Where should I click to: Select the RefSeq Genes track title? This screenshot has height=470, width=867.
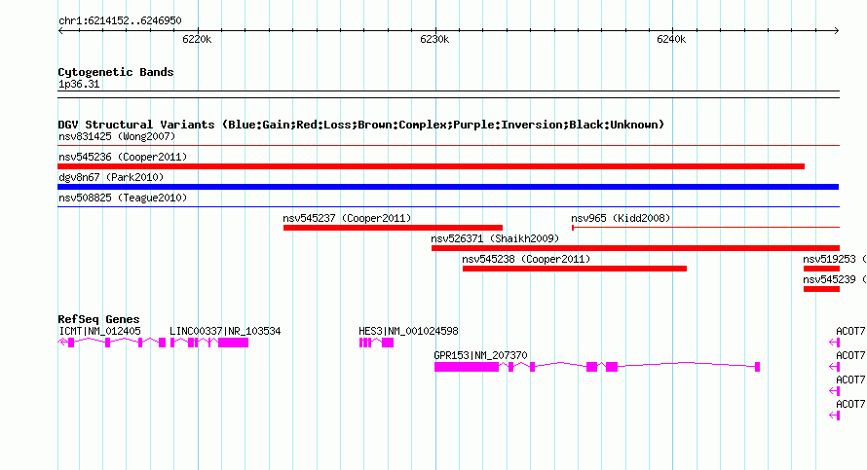tap(98, 319)
